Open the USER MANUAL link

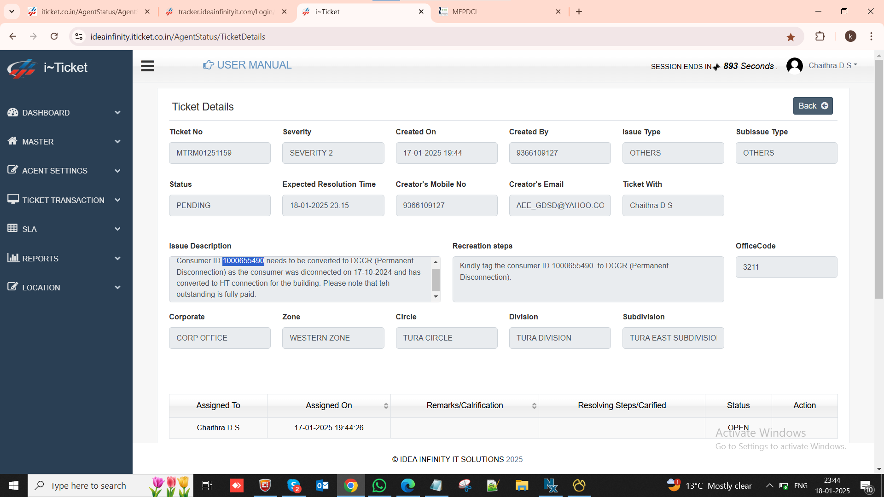(247, 65)
